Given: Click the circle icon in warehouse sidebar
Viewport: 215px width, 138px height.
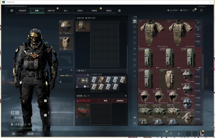Looking at the screenshot, I should click(135, 76).
